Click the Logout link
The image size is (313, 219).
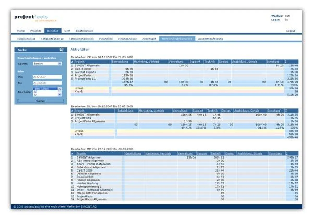tap(290, 31)
